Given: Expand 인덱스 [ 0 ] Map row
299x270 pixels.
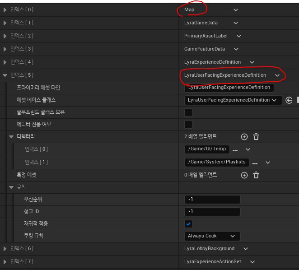Looking at the screenshot, I should click(5, 10).
